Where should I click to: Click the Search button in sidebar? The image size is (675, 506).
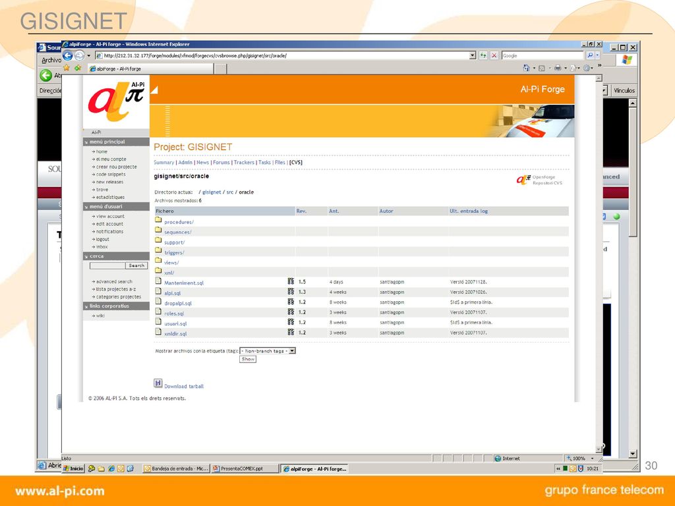(136, 266)
